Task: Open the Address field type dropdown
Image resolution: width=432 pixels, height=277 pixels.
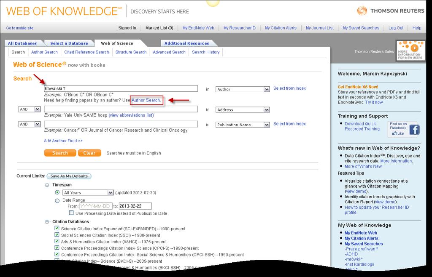Action: coord(243,109)
